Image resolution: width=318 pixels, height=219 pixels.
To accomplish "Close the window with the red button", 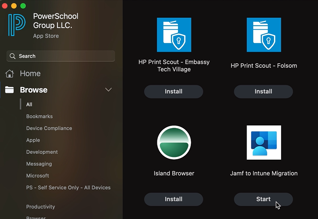I will pyautogui.click(x=5, y=6).
